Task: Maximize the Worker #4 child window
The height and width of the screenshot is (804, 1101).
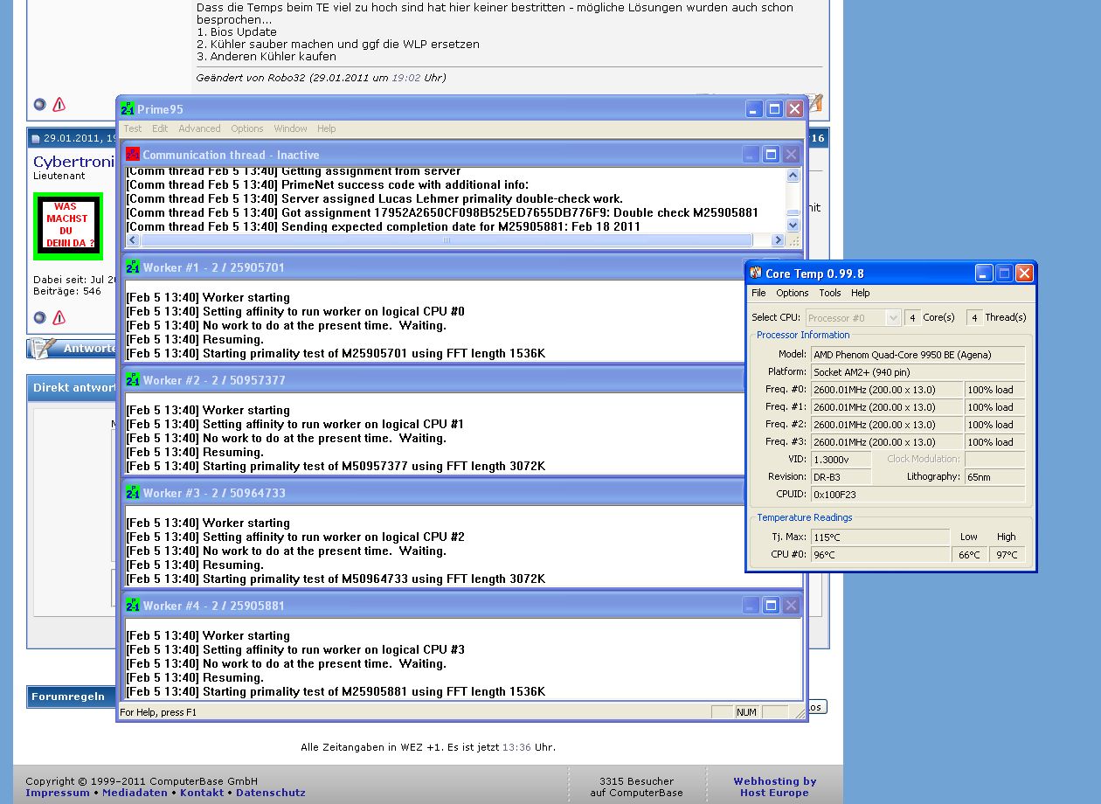Action: pos(771,606)
